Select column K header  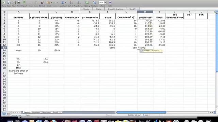(189, 12)
